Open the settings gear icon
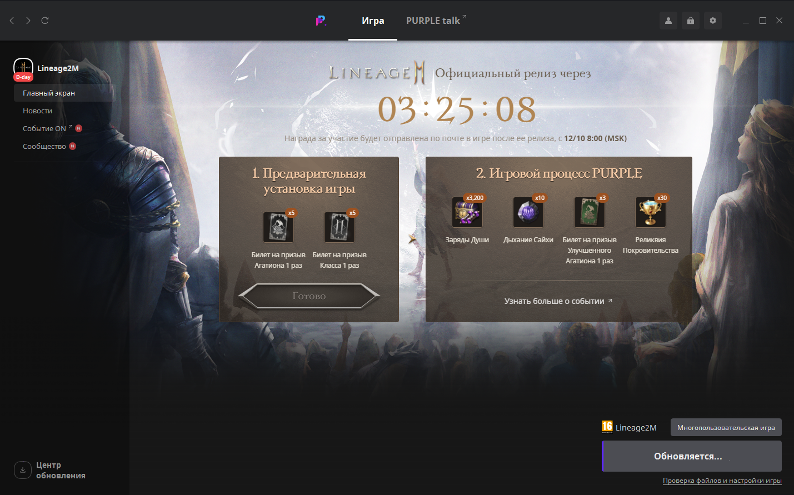This screenshot has width=794, height=495. click(713, 21)
